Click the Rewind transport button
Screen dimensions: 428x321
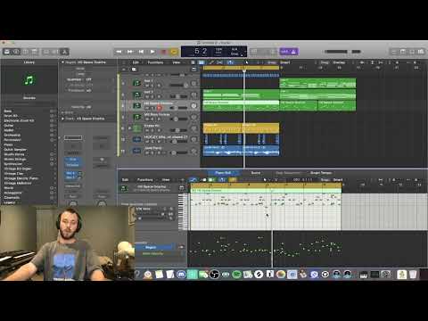(x=119, y=52)
